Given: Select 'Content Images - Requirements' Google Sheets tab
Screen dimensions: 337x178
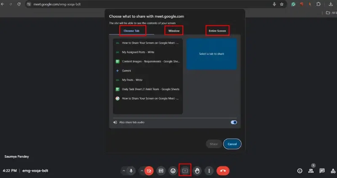Looking at the screenshot, I should coord(148,61).
